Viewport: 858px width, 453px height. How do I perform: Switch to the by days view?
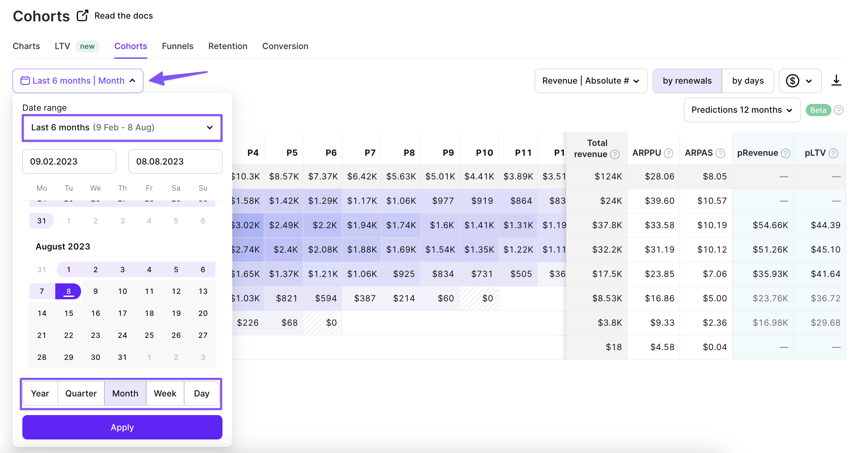tap(748, 81)
